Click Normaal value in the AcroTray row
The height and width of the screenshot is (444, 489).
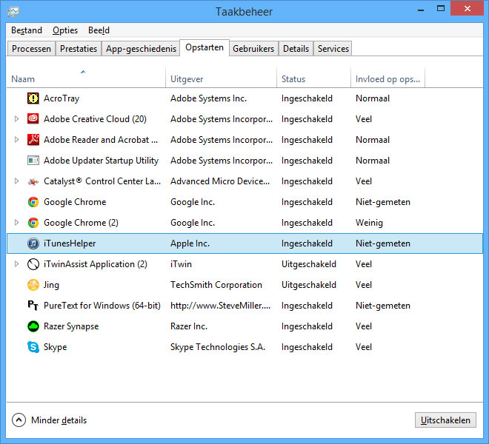[x=373, y=98]
